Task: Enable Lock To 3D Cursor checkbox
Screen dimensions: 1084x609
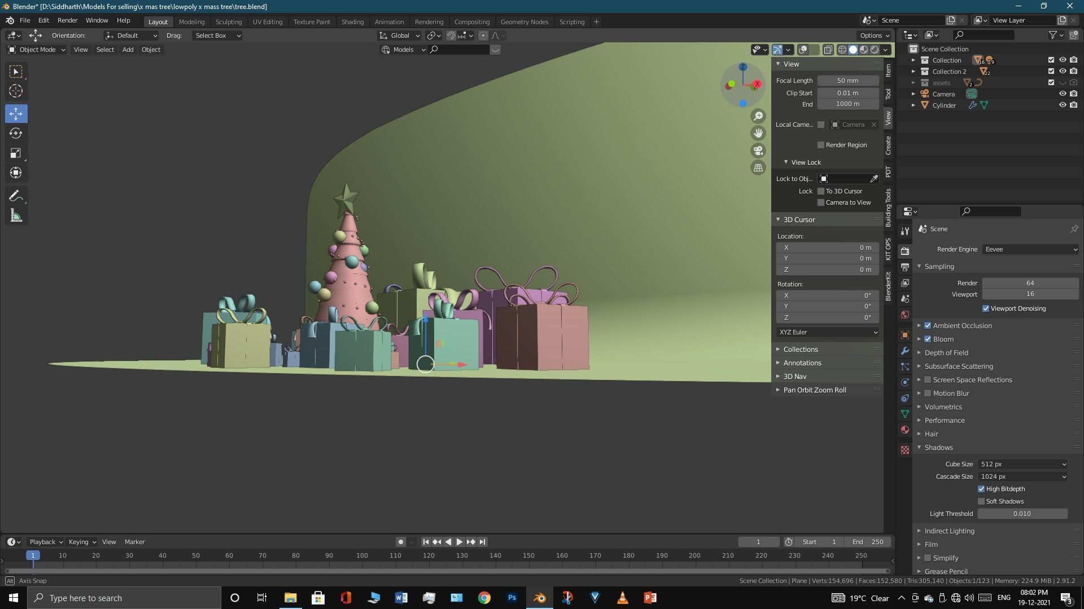Action: click(x=821, y=191)
